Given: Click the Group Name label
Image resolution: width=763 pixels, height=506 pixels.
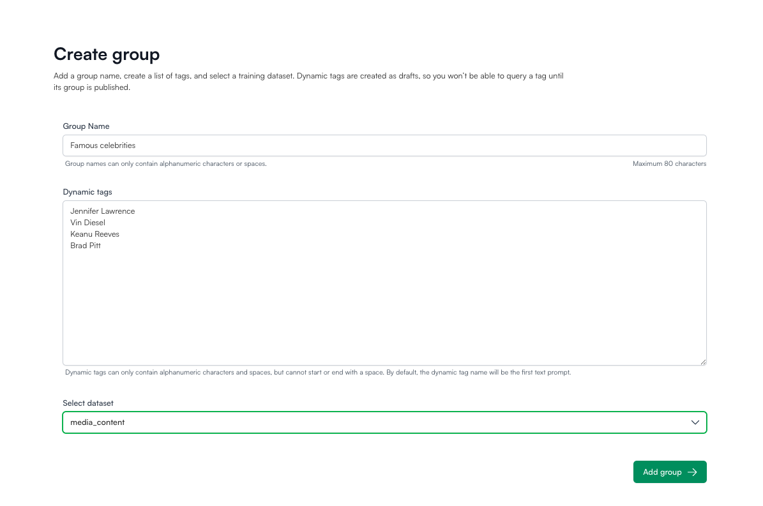Looking at the screenshot, I should coord(86,126).
